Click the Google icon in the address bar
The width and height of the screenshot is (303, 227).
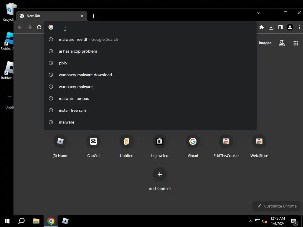point(51,27)
